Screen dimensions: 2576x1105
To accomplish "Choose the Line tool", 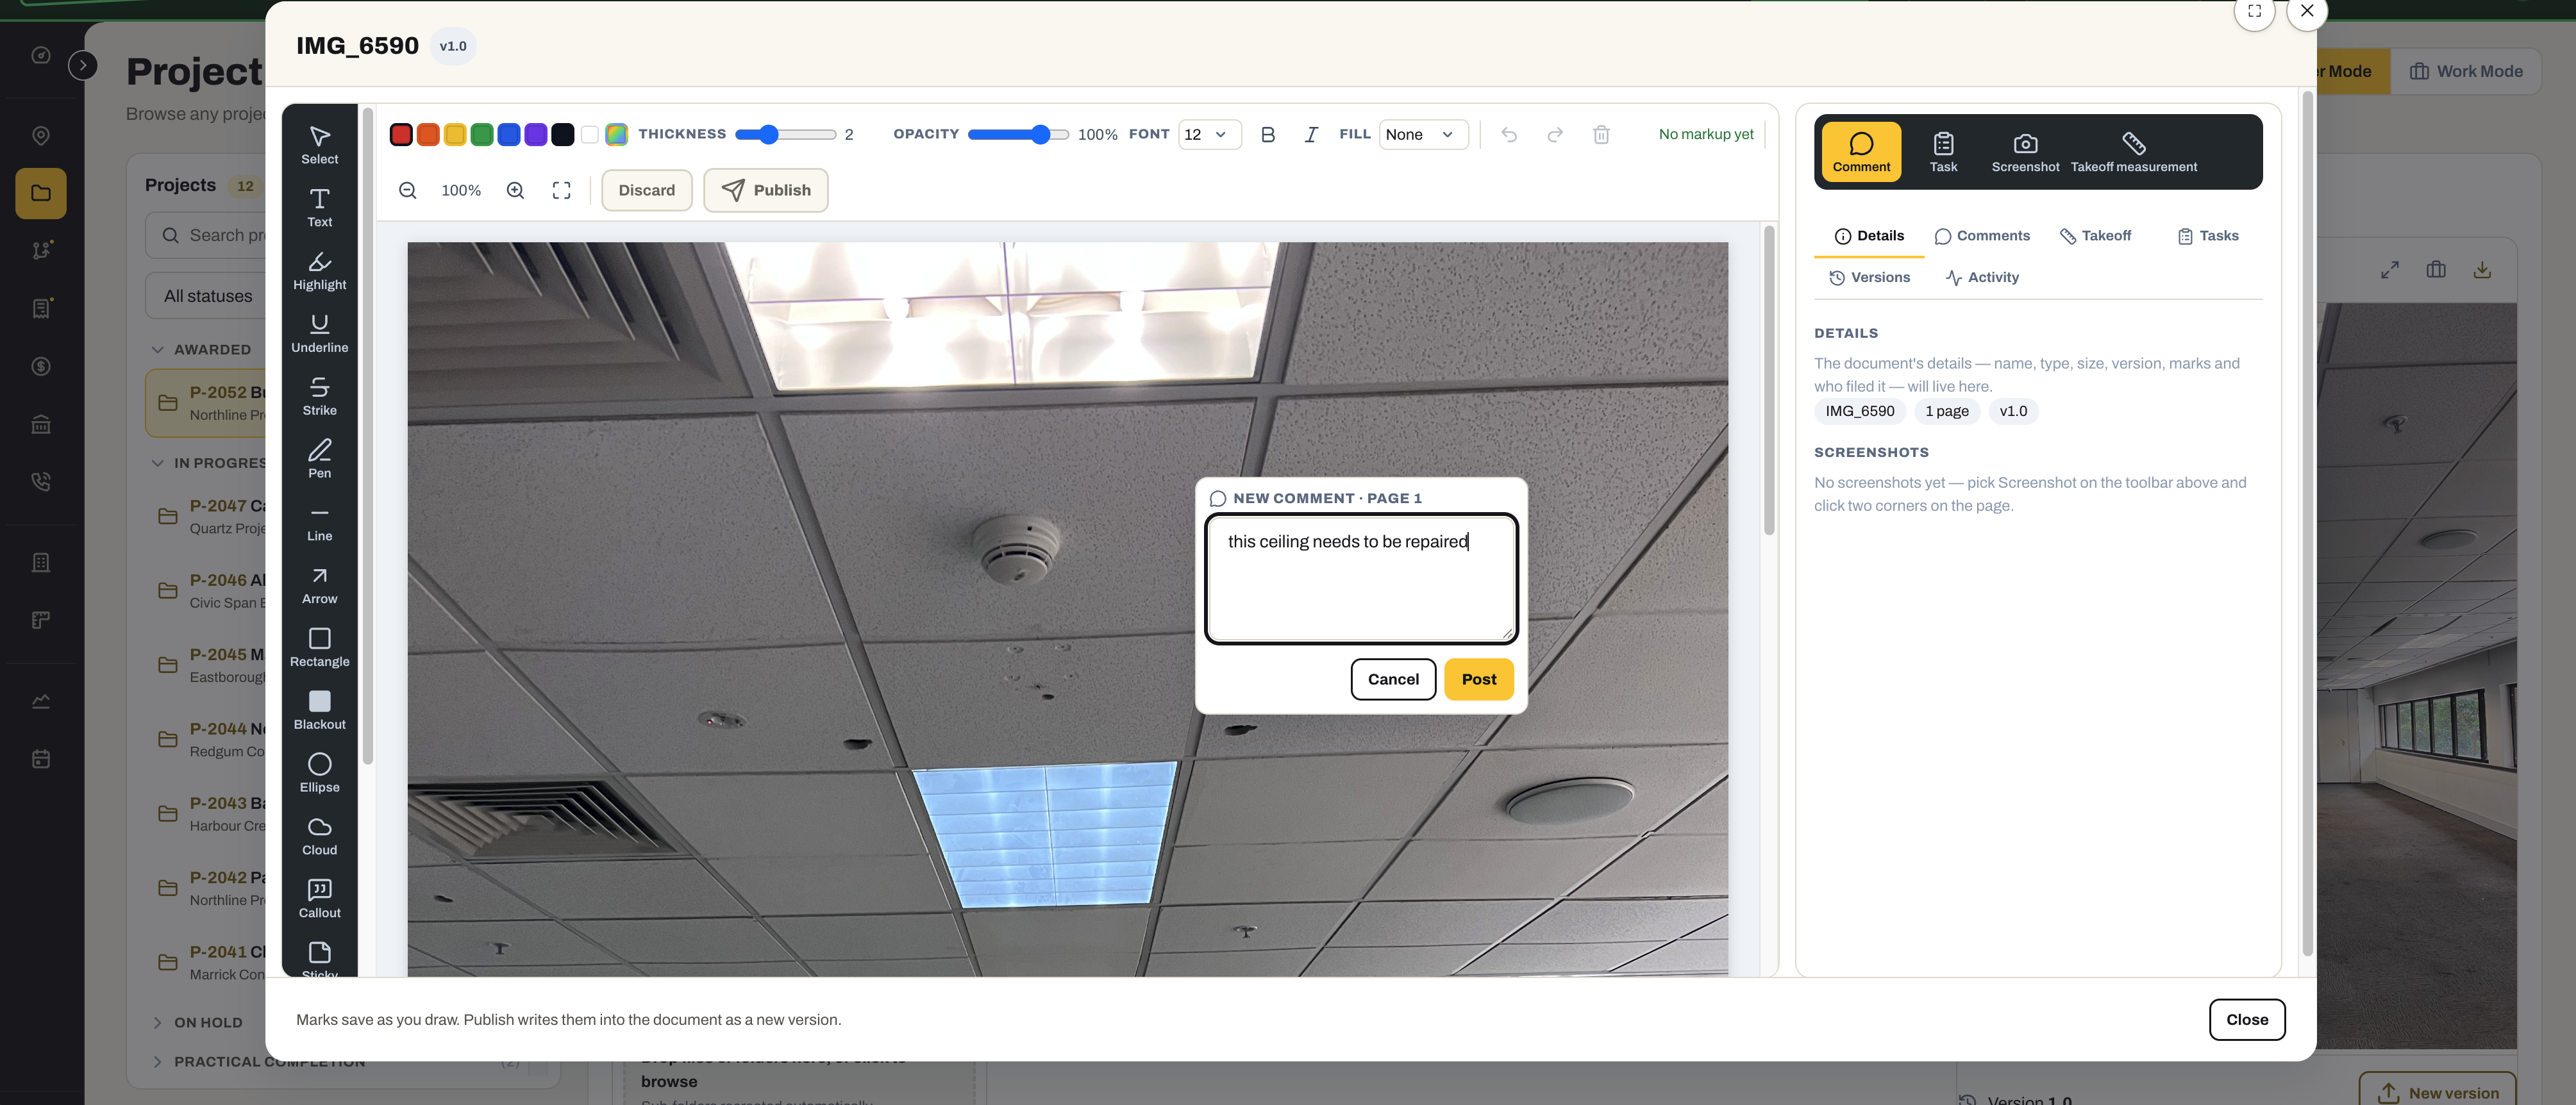I will point(319,523).
